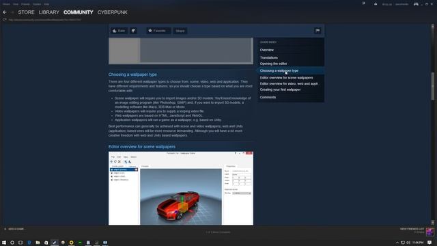The image size is (437, 246).
Task: Open the Steam menu in menu bar
Action: point(6,4)
